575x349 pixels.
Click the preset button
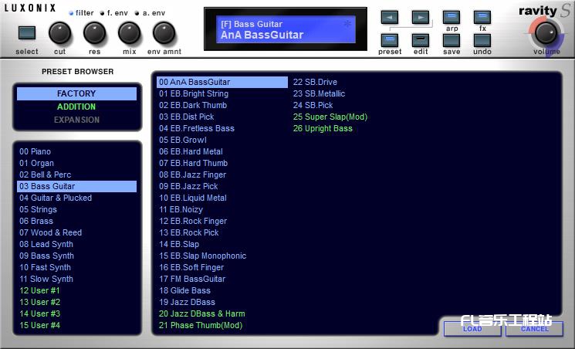390,40
